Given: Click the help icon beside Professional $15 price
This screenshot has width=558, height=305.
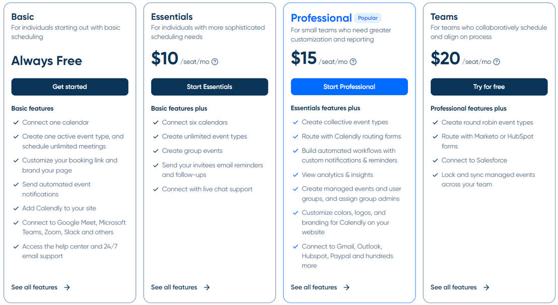Looking at the screenshot, I should click(x=353, y=62).
